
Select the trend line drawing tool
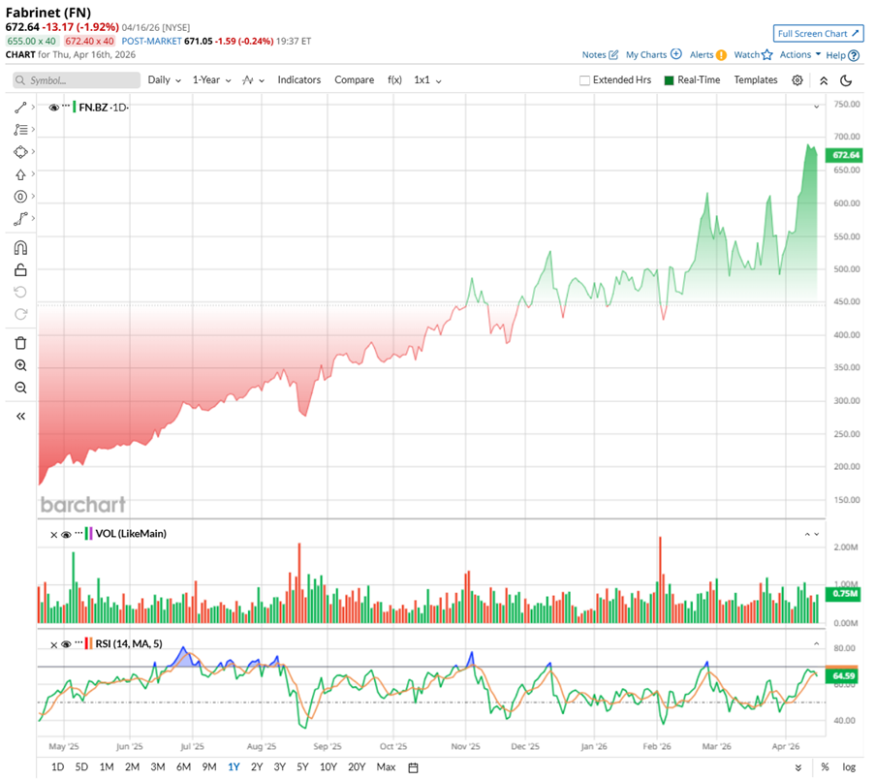(x=20, y=107)
